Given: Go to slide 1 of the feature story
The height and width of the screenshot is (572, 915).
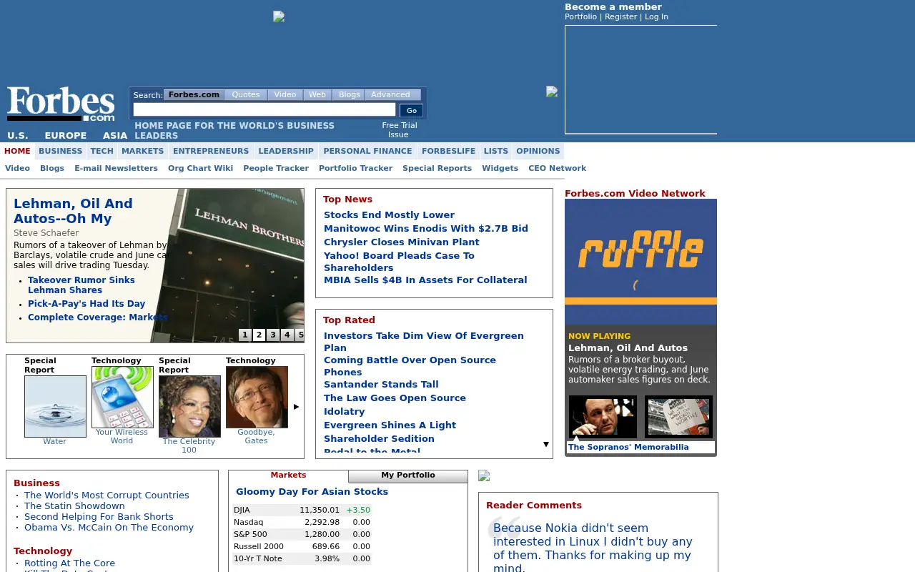Looking at the screenshot, I should tap(245, 335).
